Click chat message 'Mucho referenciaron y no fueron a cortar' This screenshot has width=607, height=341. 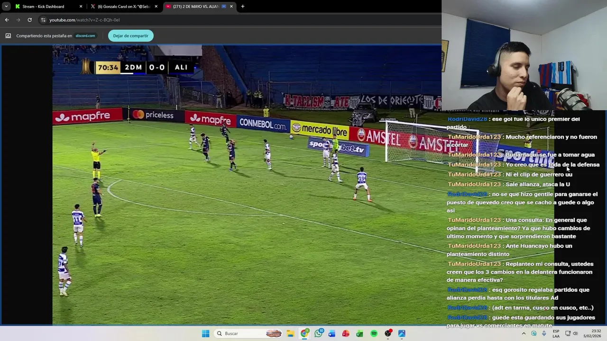pos(522,141)
